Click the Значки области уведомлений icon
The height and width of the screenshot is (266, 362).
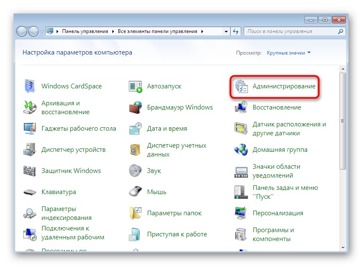click(x=241, y=172)
